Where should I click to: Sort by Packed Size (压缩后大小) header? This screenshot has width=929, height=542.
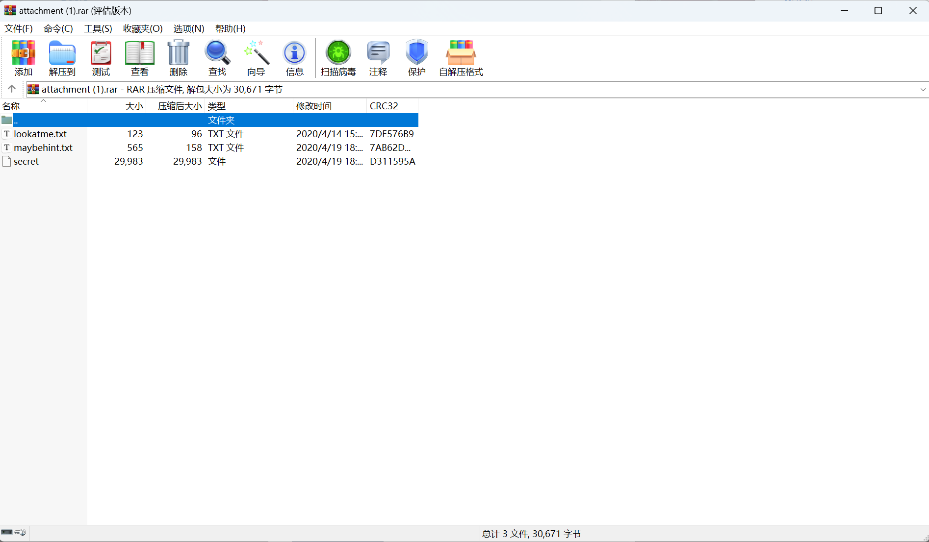[x=176, y=106]
